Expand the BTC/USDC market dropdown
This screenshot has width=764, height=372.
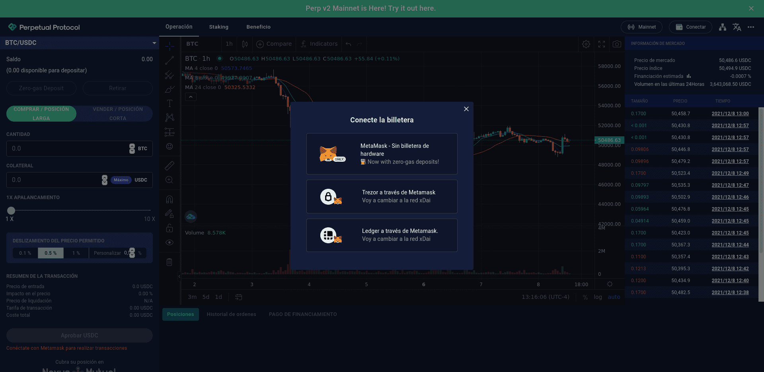[x=80, y=43]
